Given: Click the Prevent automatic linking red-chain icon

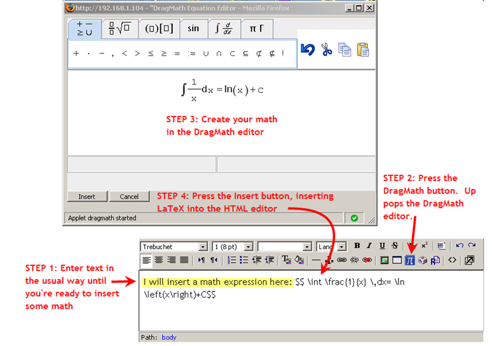Looking at the screenshot, I should point(367,260).
